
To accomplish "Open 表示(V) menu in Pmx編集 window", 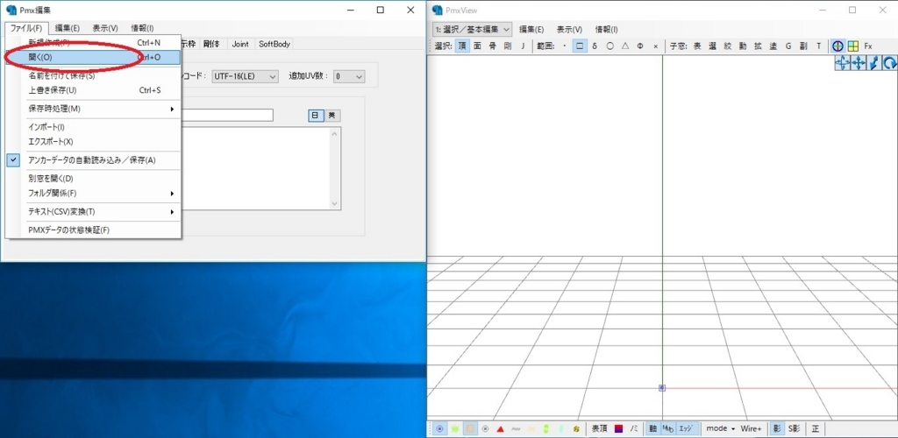I will tap(105, 28).
